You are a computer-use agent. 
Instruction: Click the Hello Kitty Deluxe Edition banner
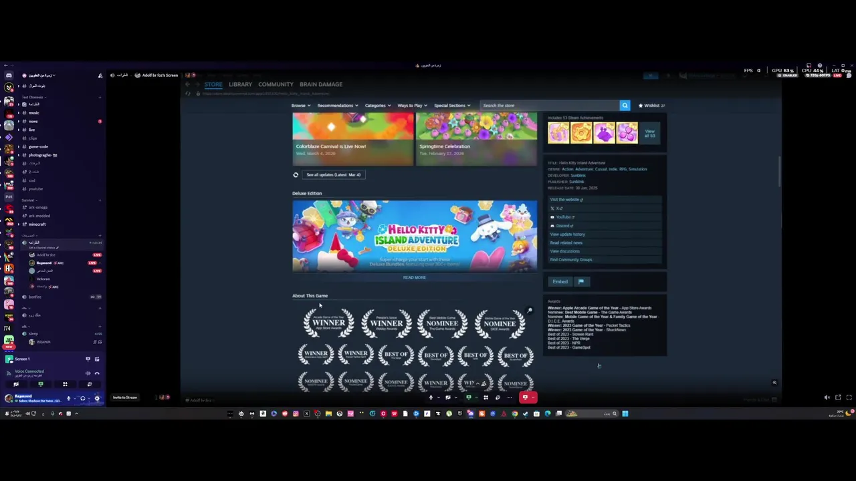point(415,236)
